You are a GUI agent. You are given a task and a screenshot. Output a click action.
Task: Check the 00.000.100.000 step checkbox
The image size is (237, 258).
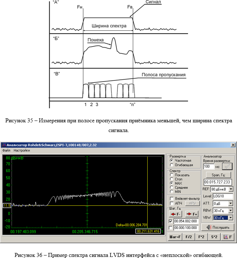(x=171, y=228)
